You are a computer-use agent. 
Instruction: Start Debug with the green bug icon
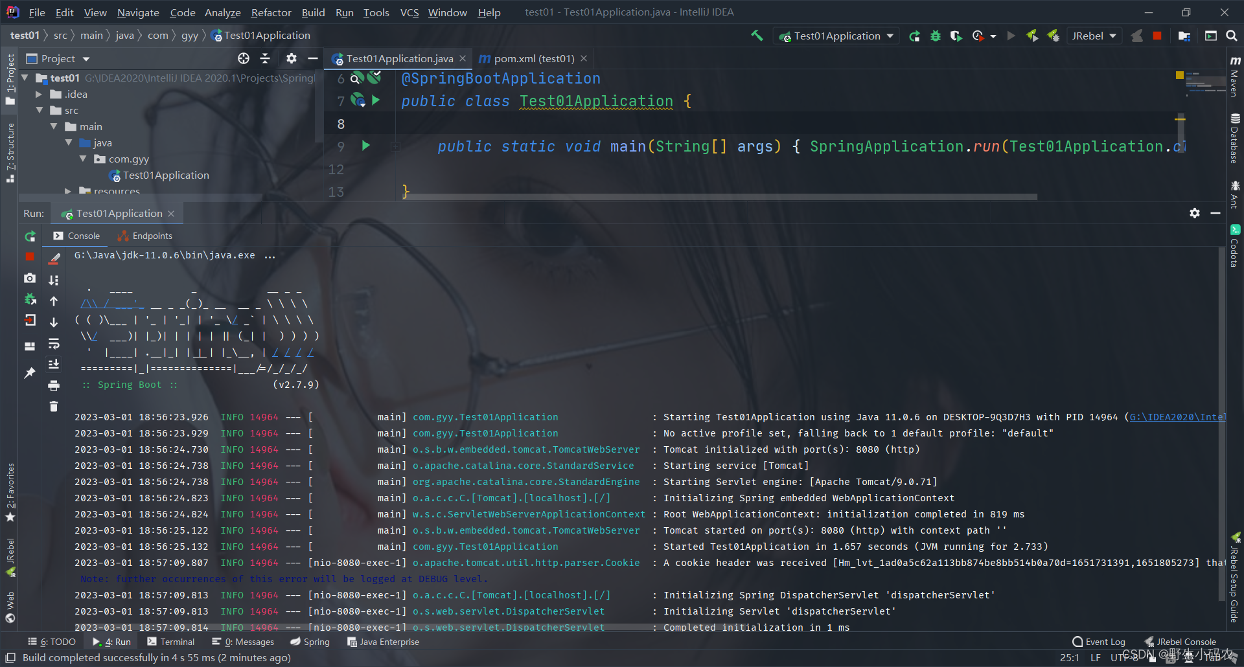click(x=936, y=36)
